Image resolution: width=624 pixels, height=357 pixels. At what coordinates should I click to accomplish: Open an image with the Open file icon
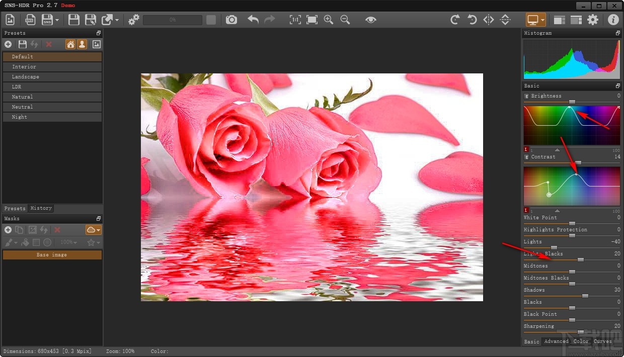(10, 20)
